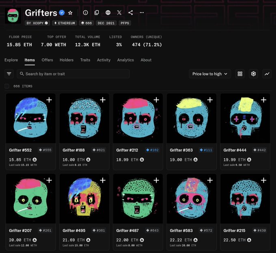Click the DEC 2021 tag
The image size is (276, 253).
point(106,23)
